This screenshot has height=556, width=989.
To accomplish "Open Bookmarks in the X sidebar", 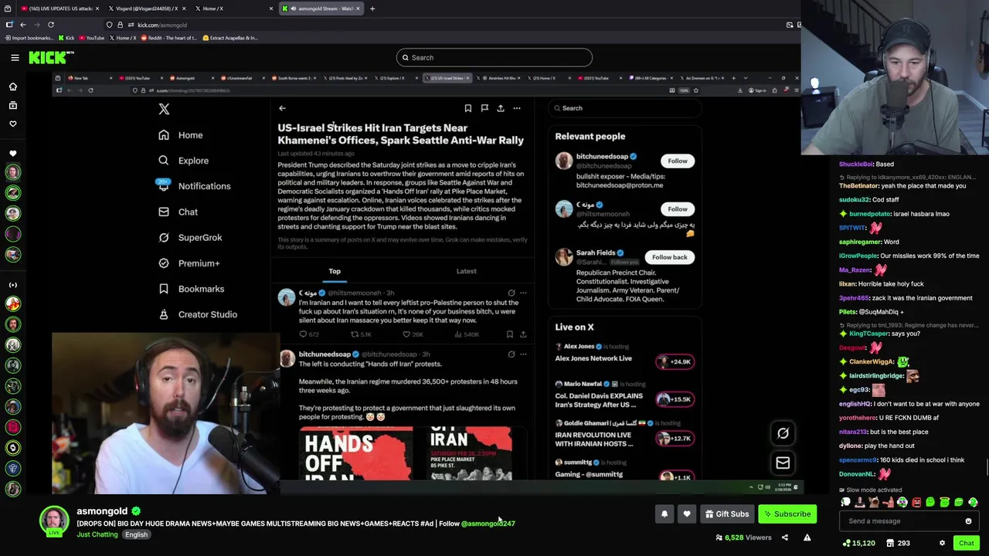I will pyautogui.click(x=191, y=289).
